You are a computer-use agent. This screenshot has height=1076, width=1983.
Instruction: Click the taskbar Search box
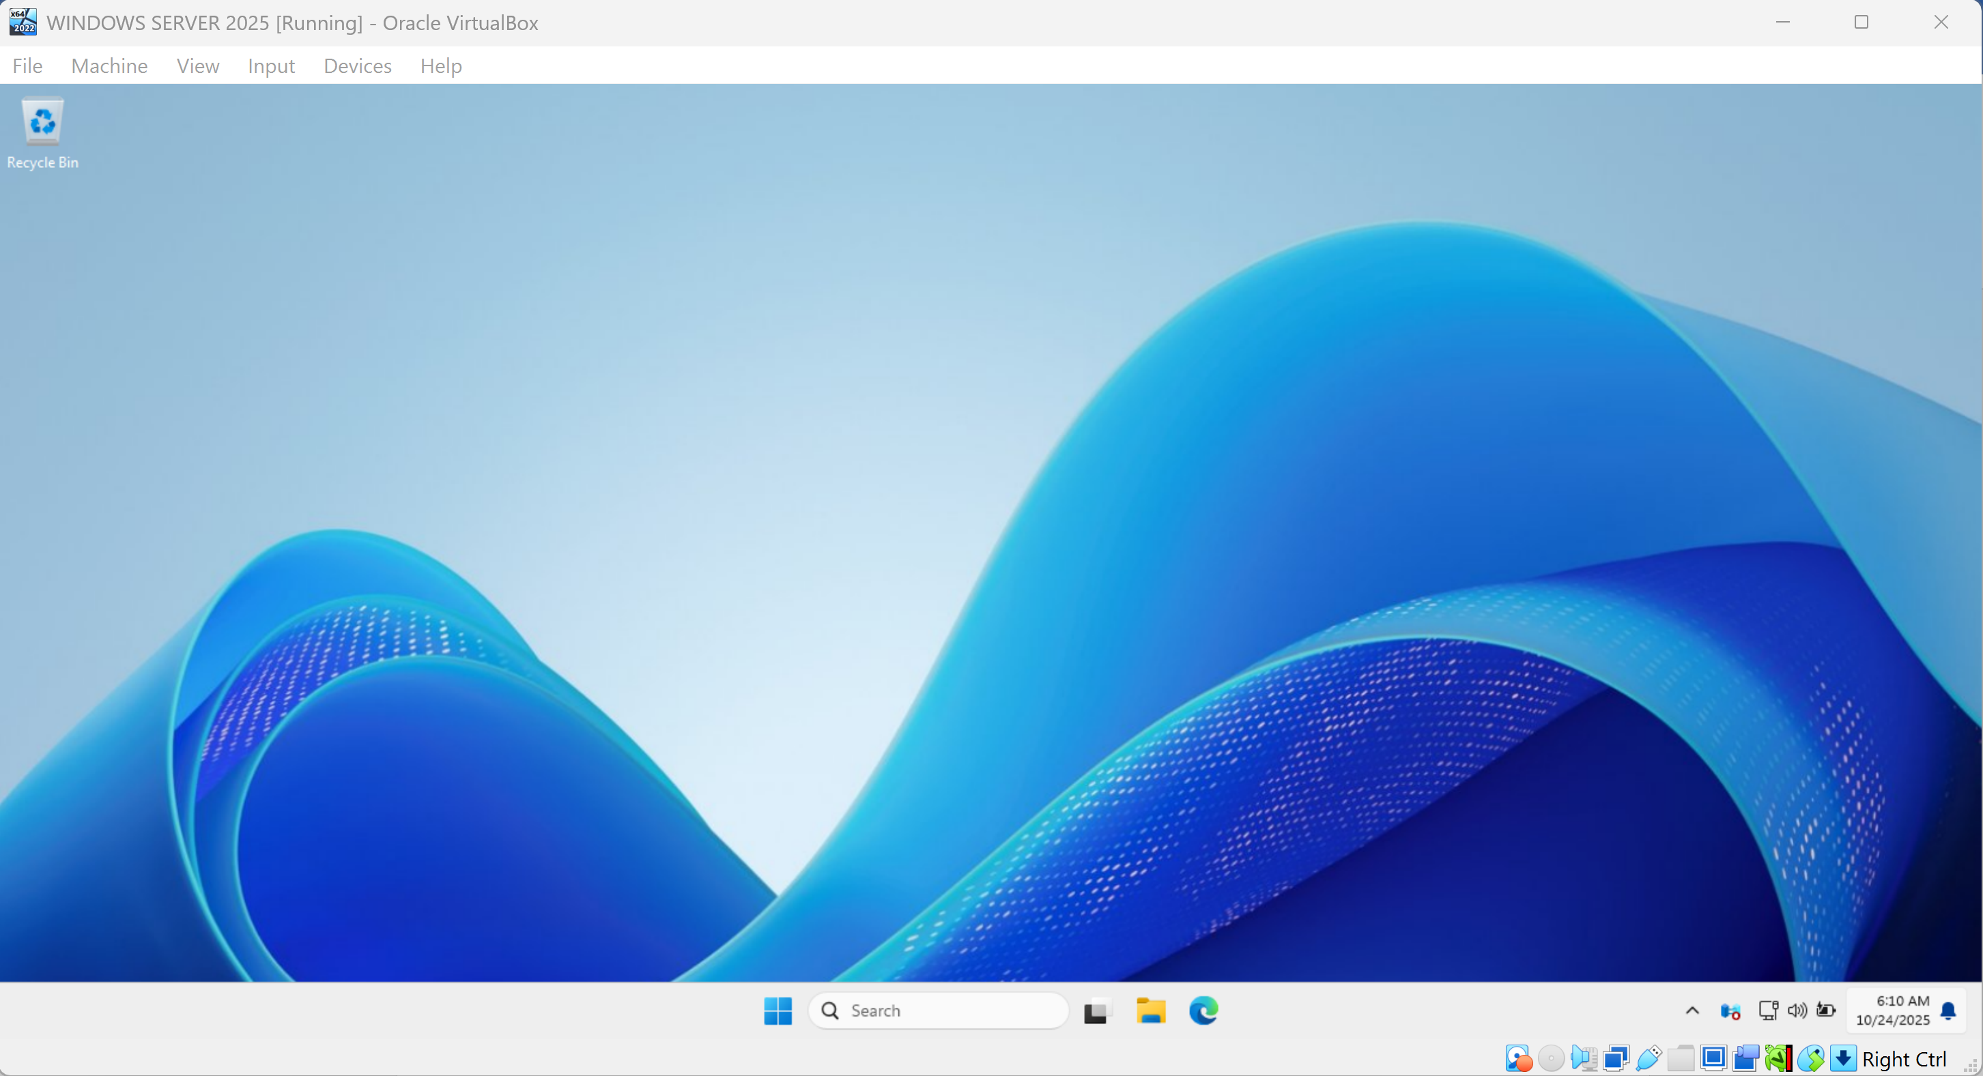pyautogui.click(x=939, y=1010)
